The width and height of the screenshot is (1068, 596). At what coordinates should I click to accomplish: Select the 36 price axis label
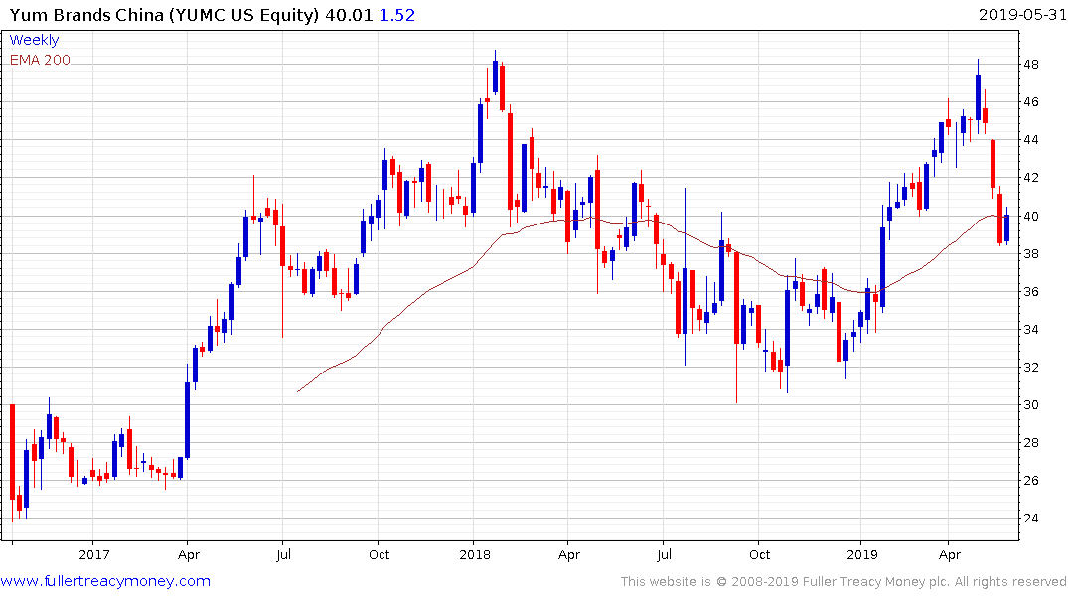point(1030,292)
